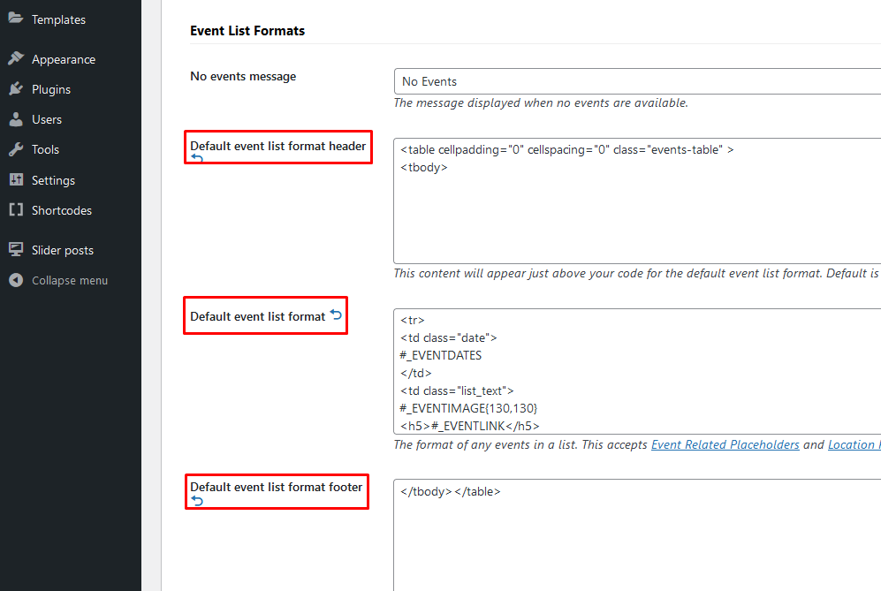
Task: Reset the event list format header via undo arrow
Action: (x=197, y=157)
